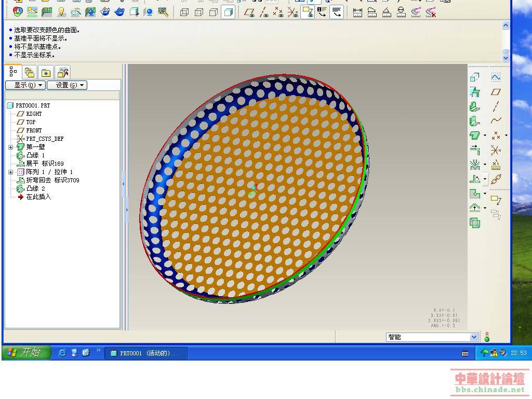Click the Color and Appearance palette icon

coord(18,12)
